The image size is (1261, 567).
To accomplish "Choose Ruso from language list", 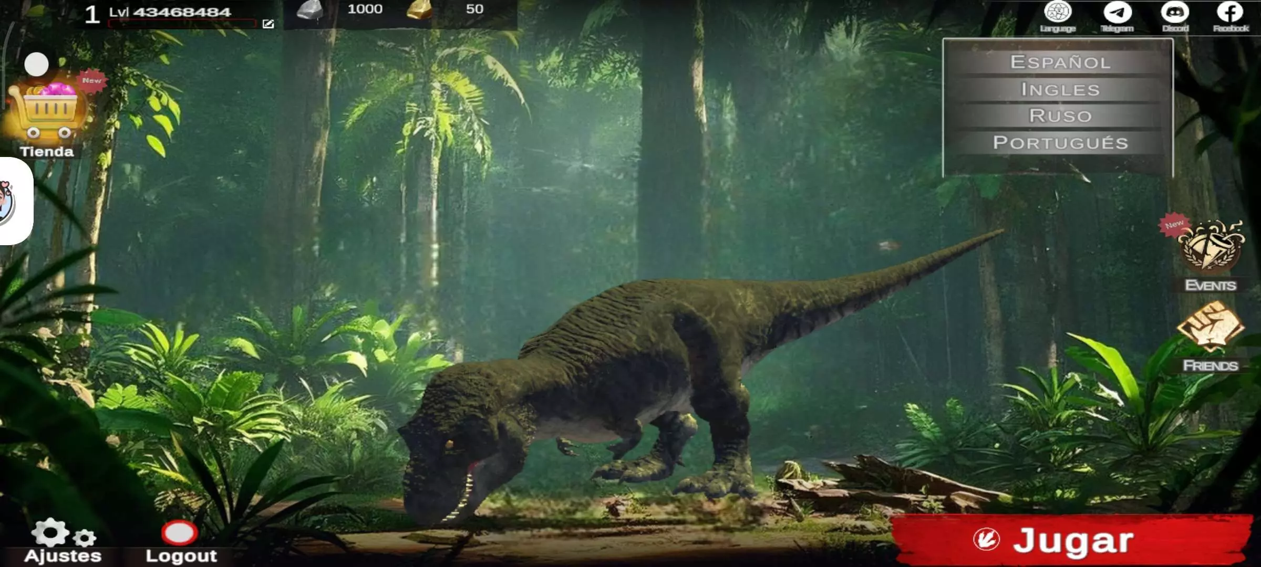I will point(1060,115).
